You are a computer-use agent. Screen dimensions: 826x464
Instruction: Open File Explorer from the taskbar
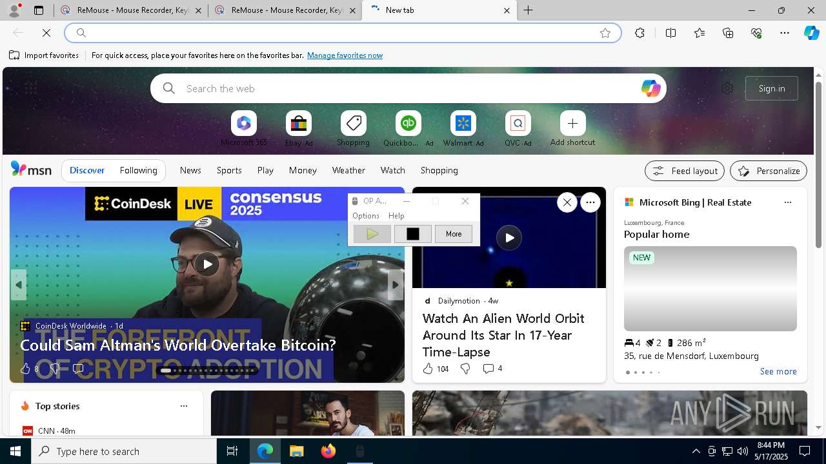(x=297, y=451)
